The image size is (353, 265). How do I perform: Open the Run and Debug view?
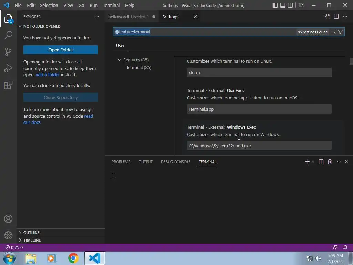(8, 68)
